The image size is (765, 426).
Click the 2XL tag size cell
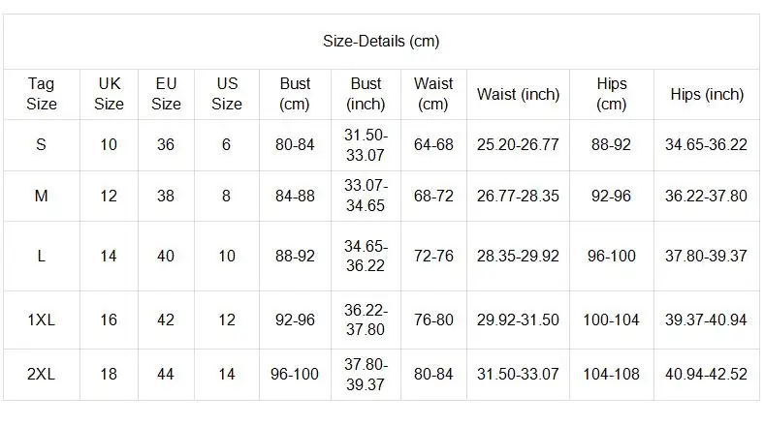(x=42, y=375)
